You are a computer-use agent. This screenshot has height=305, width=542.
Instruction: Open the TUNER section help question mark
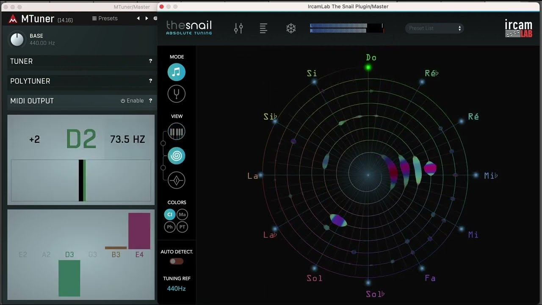[150, 61]
